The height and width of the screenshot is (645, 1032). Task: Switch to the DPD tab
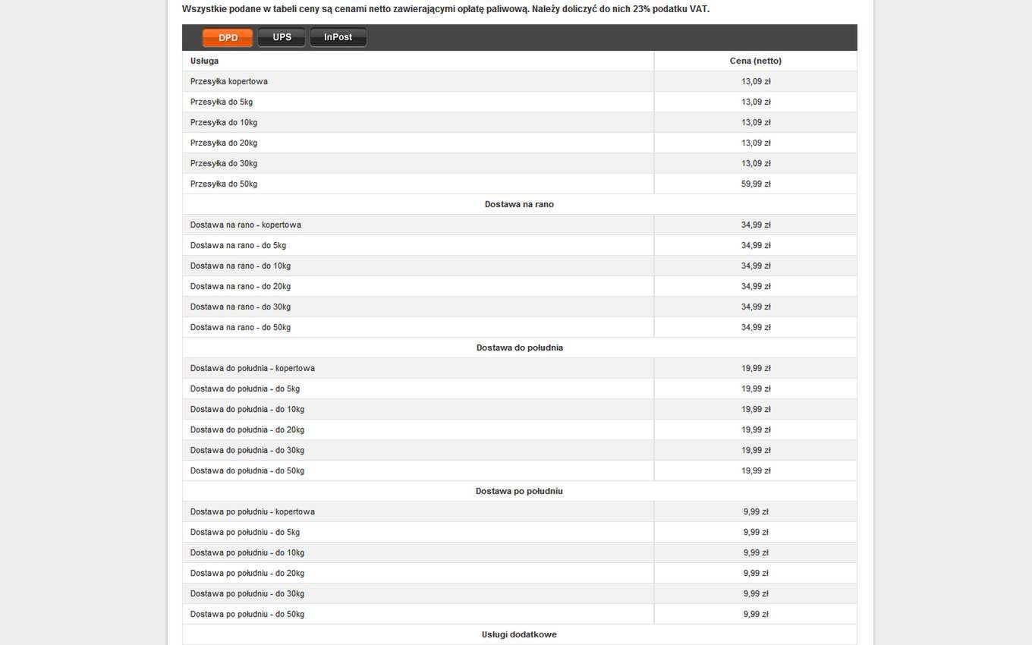[228, 38]
